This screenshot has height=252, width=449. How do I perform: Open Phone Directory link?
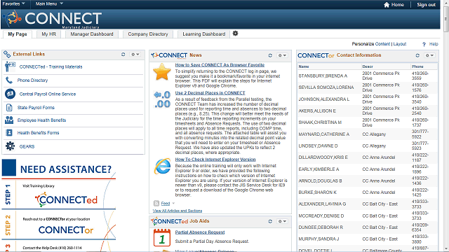[x=32, y=80]
